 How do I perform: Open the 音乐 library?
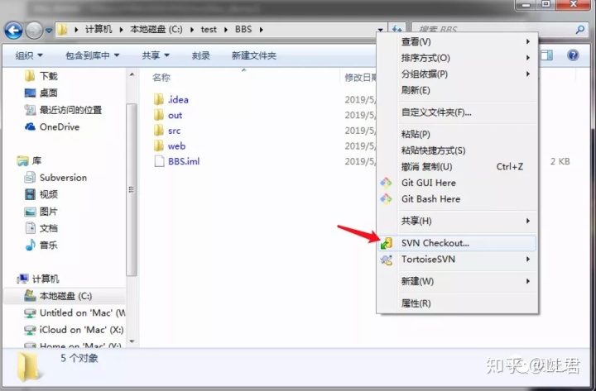[41, 245]
